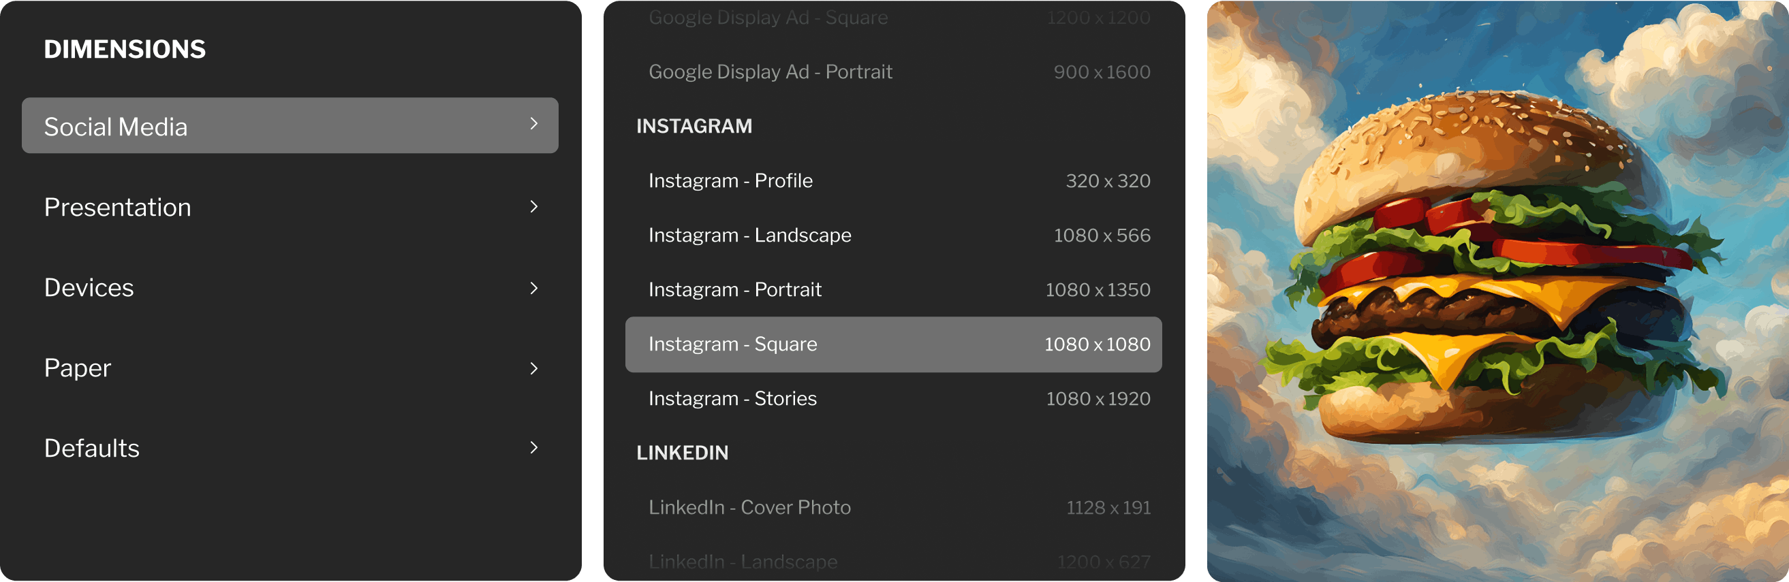Select Instagram - Square 1080 x 1080

pyautogui.click(x=893, y=344)
